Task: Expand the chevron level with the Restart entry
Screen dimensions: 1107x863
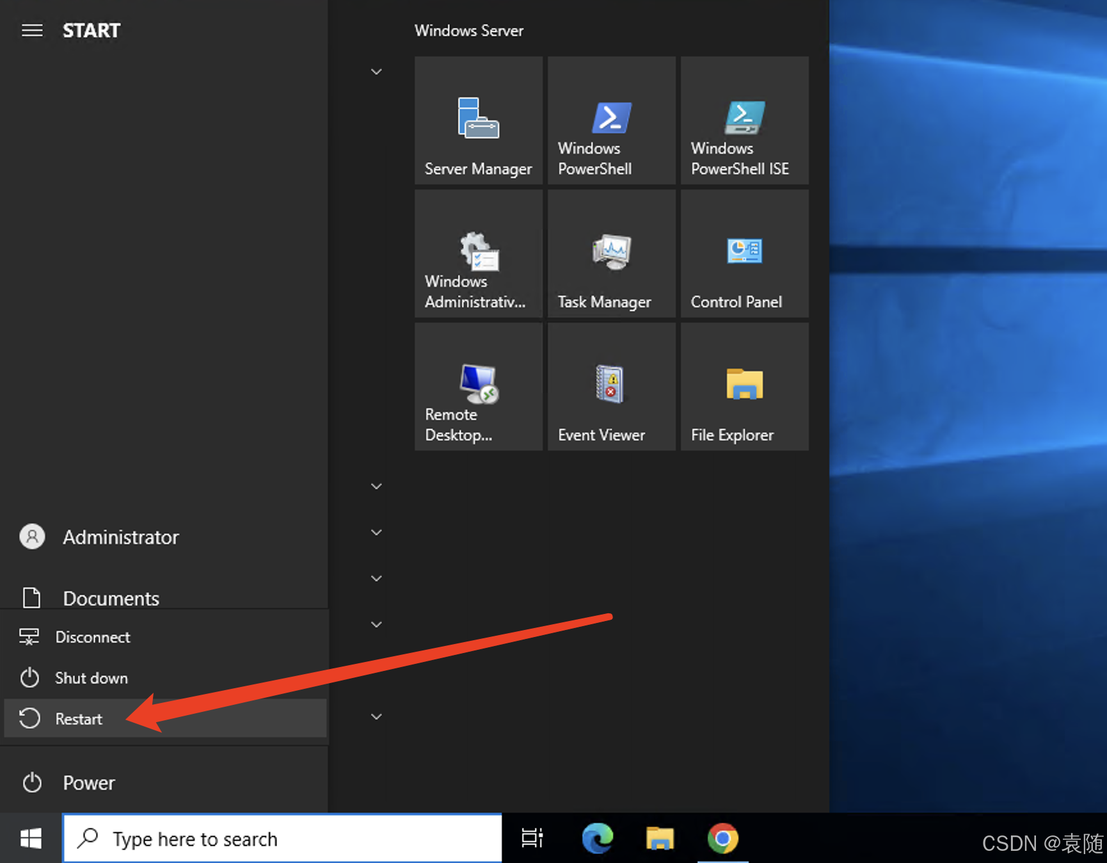Action: (x=376, y=716)
